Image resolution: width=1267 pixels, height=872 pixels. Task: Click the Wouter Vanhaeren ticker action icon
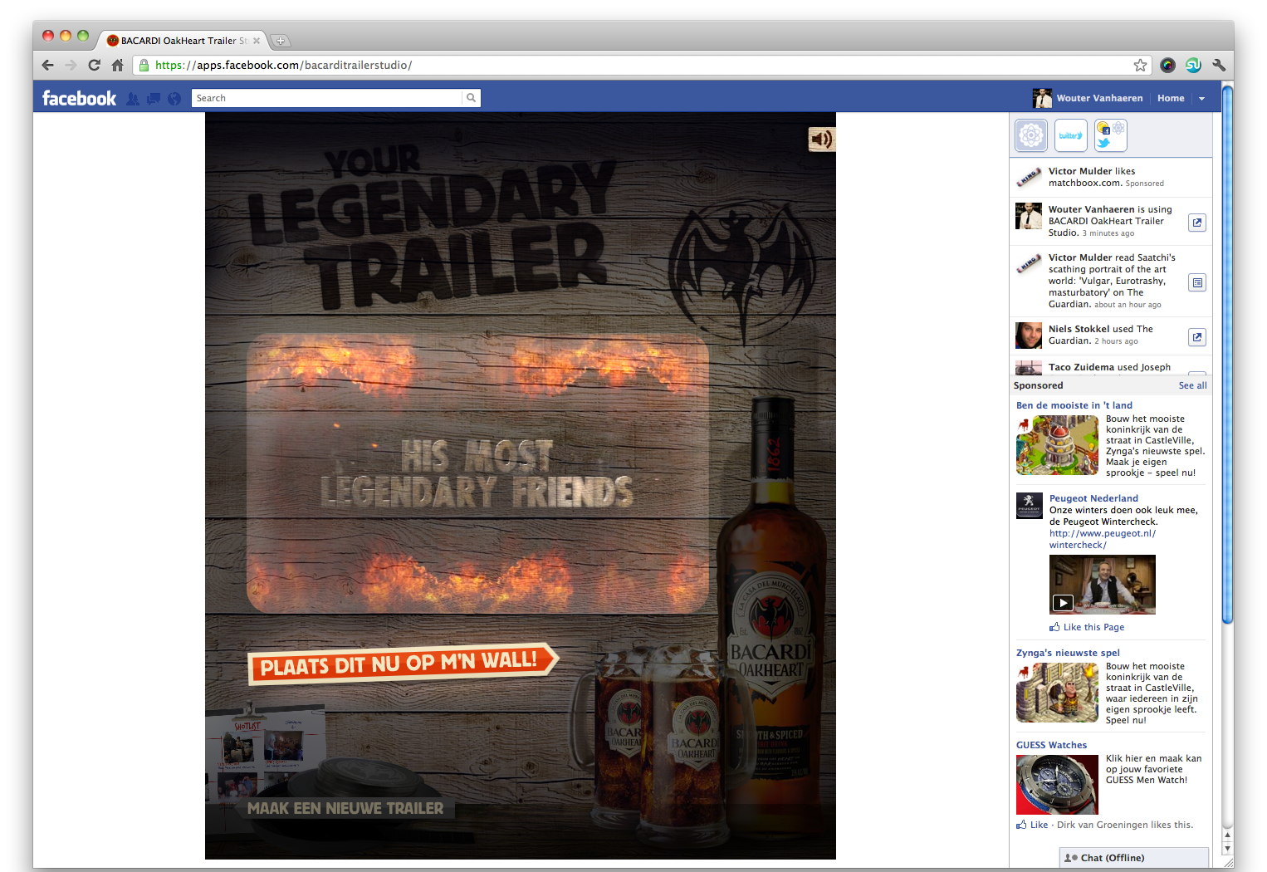pyautogui.click(x=1196, y=223)
